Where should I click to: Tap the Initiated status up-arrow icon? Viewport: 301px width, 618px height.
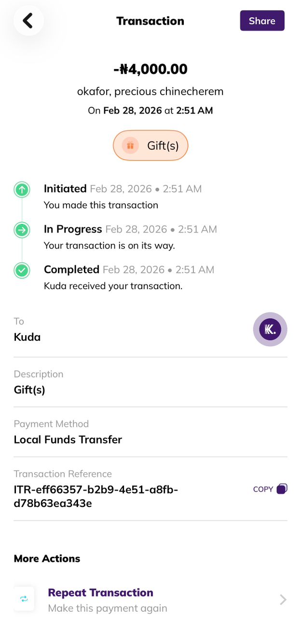click(22, 189)
